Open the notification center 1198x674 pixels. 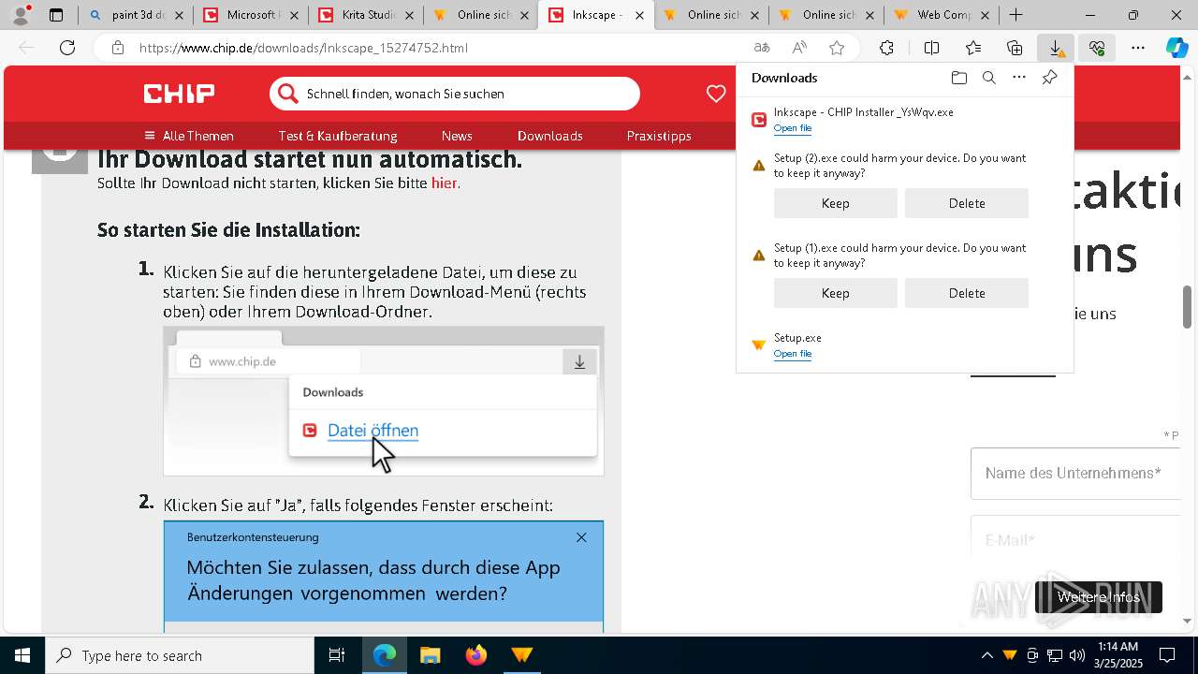(1167, 655)
